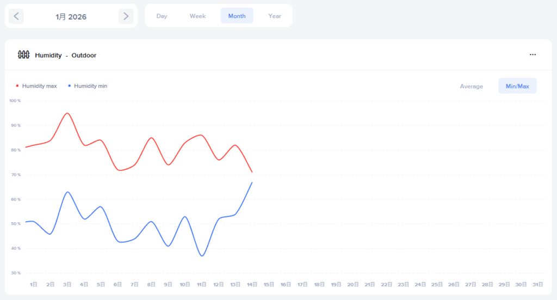Viewport: 557px width, 300px height.
Task: Click the 14日 x-axis date label
Action: pos(252,284)
